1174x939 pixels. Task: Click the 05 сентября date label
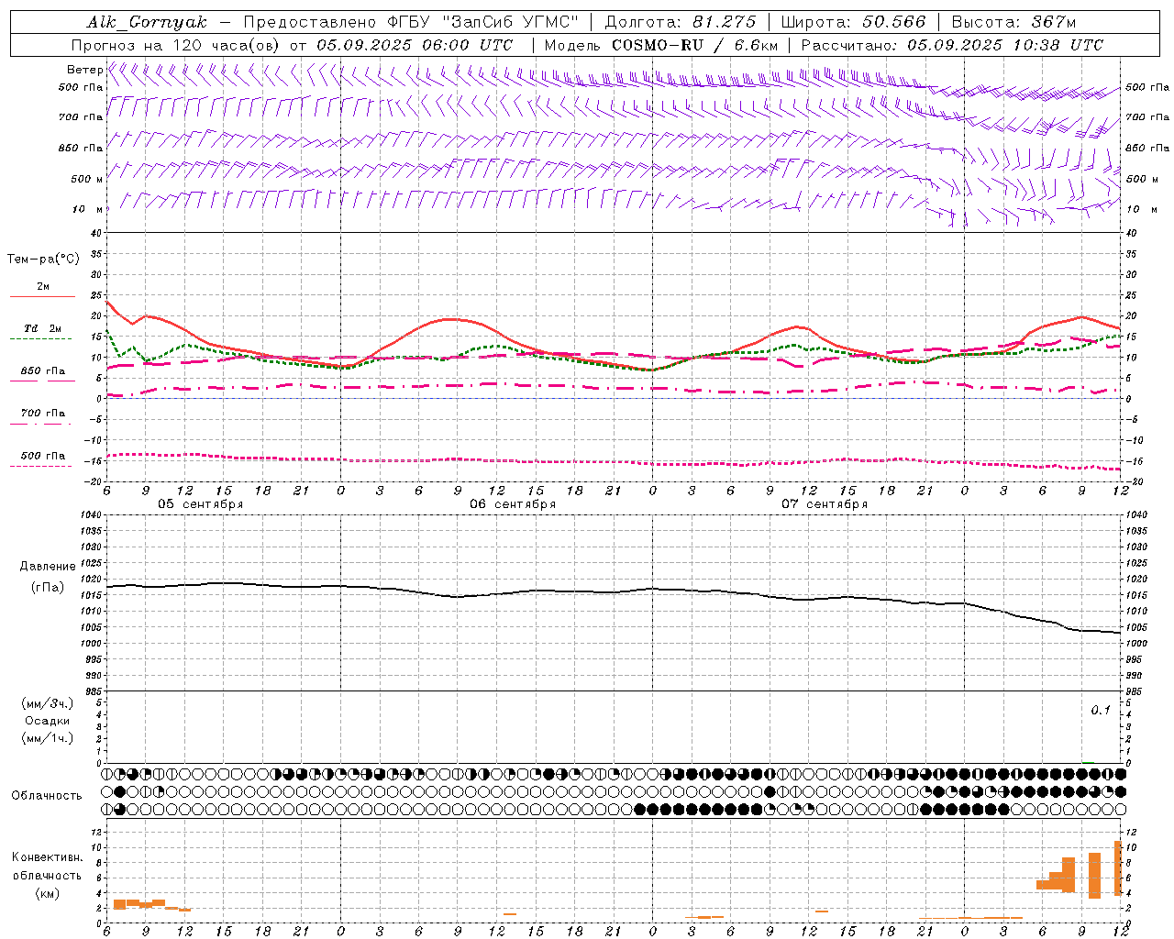coord(201,504)
